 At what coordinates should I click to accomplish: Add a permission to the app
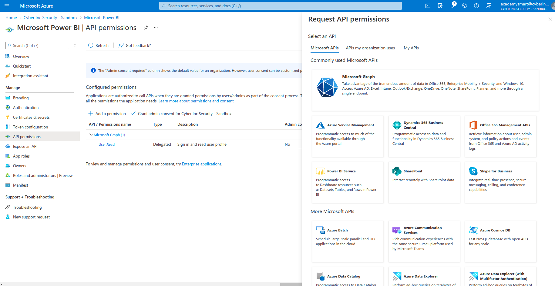click(x=107, y=114)
